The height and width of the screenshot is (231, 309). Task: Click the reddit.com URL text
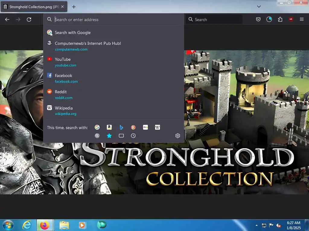pos(63,98)
